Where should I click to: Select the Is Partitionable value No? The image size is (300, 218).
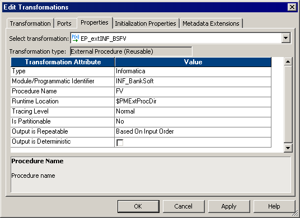point(193,122)
